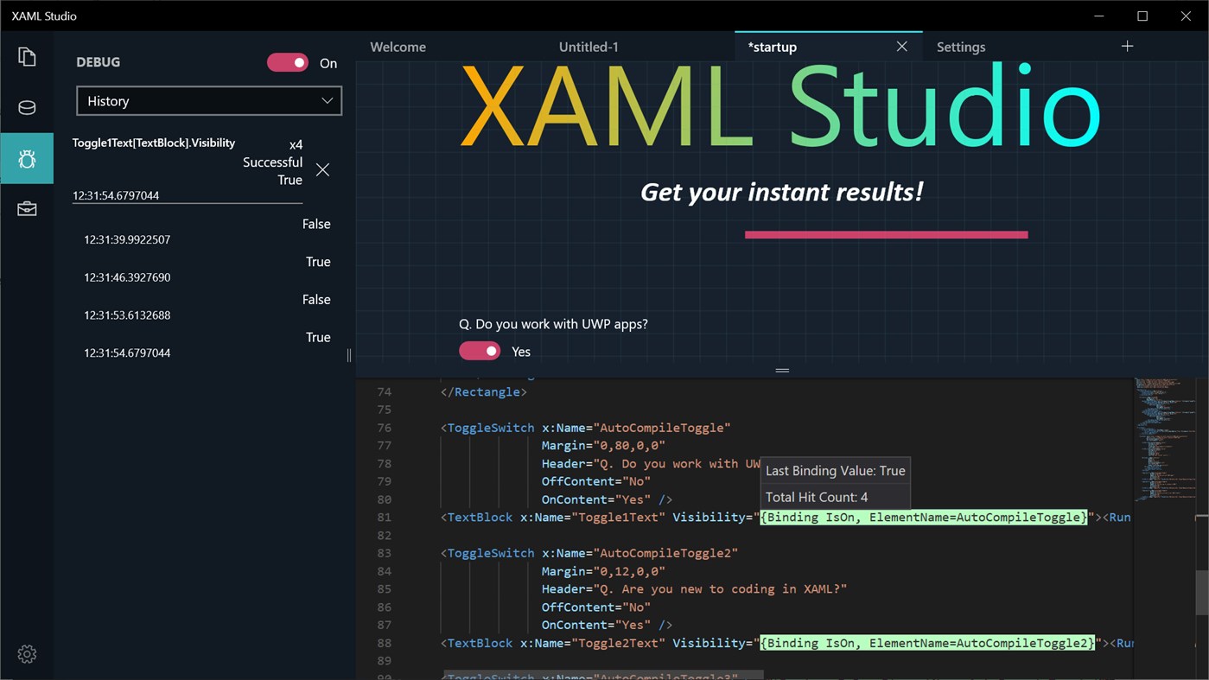Image resolution: width=1209 pixels, height=680 pixels.
Task: Click 'Total Hit Count: 4' tooltip text
Action: click(x=817, y=497)
